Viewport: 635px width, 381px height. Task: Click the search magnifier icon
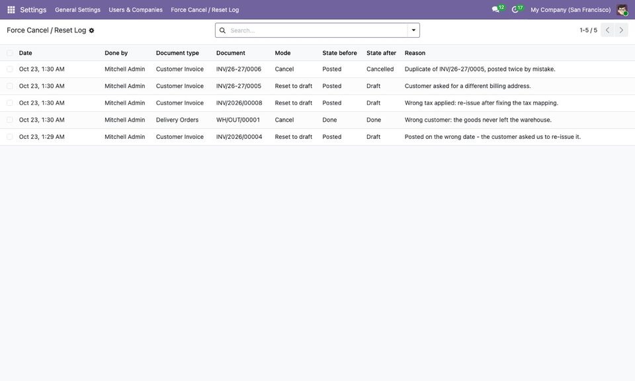click(x=222, y=30)
